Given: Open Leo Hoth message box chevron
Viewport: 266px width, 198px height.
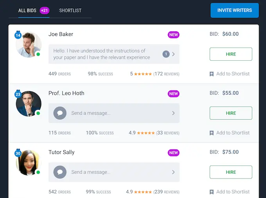Looking at the screenshot, I should 173,113.
